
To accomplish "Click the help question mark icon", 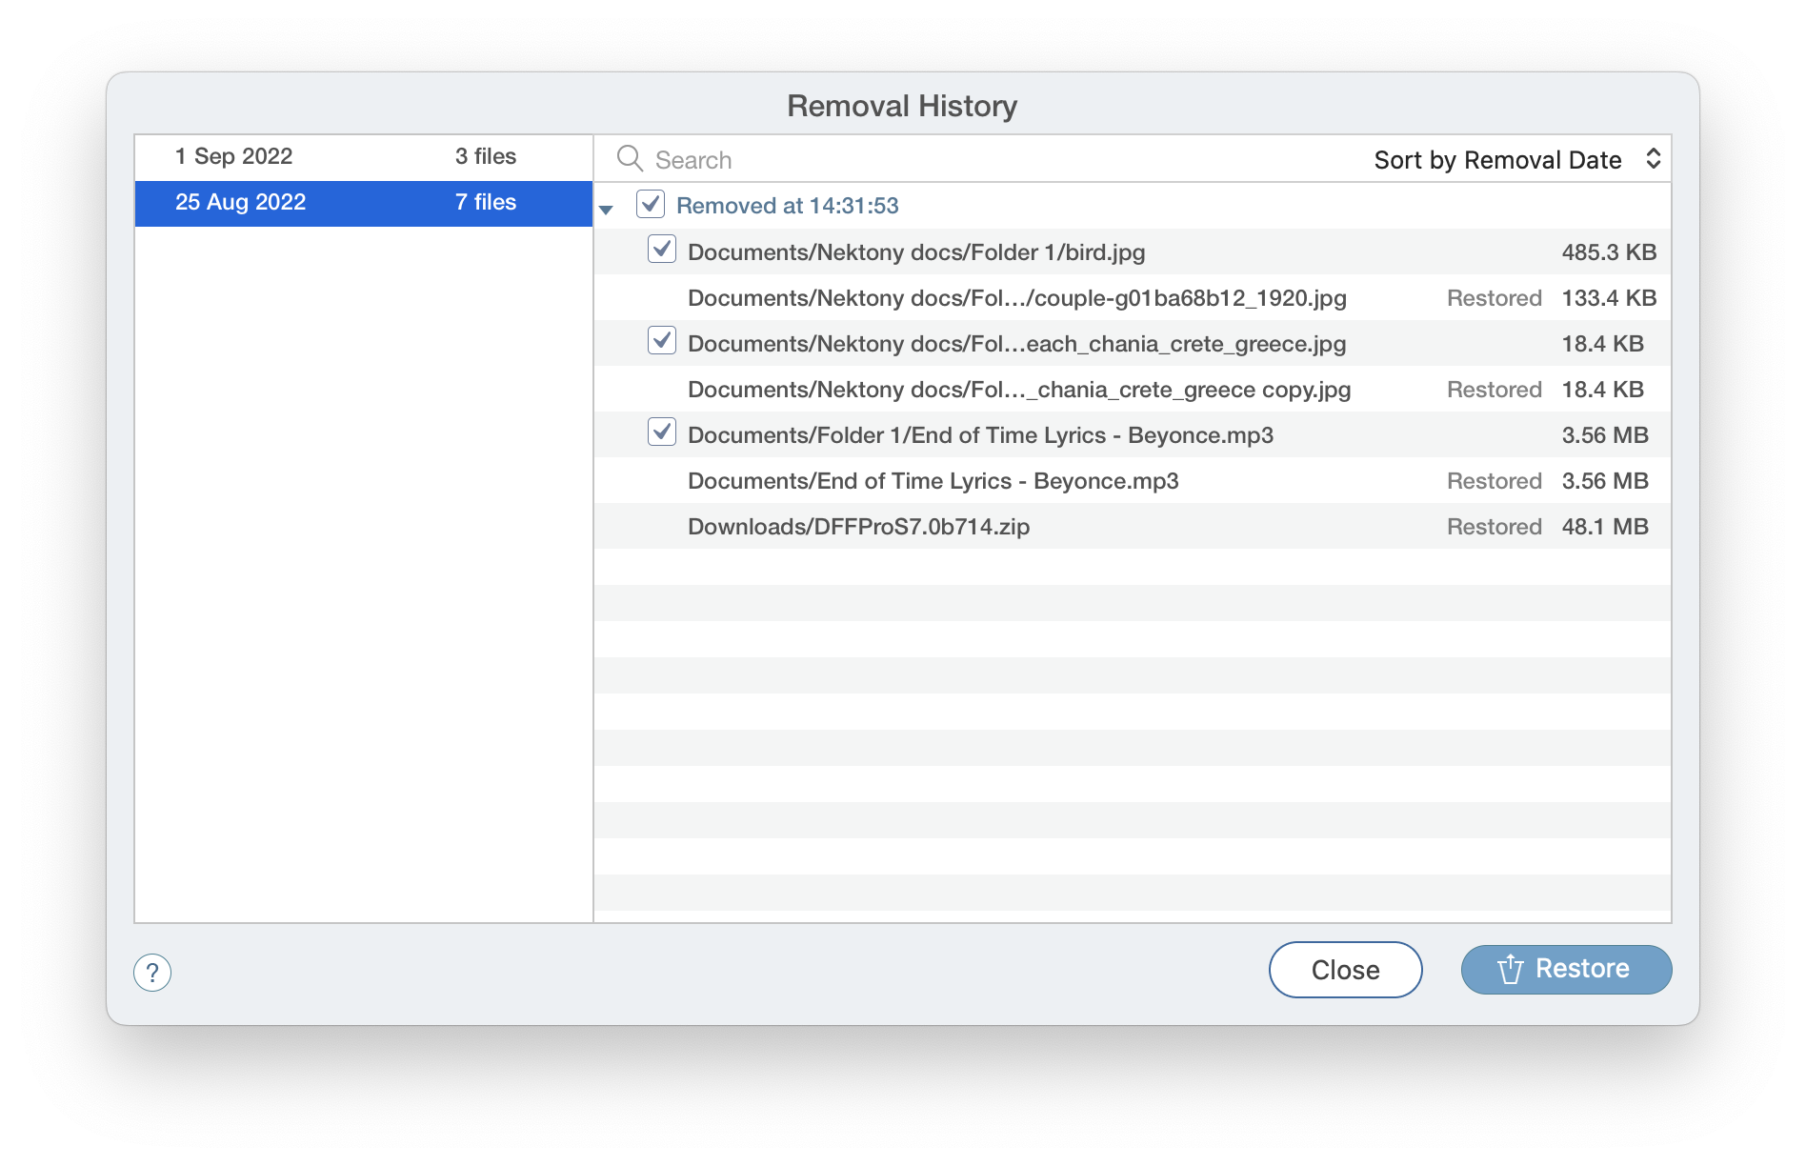I will pyautogui.click(x=152, y=973).
